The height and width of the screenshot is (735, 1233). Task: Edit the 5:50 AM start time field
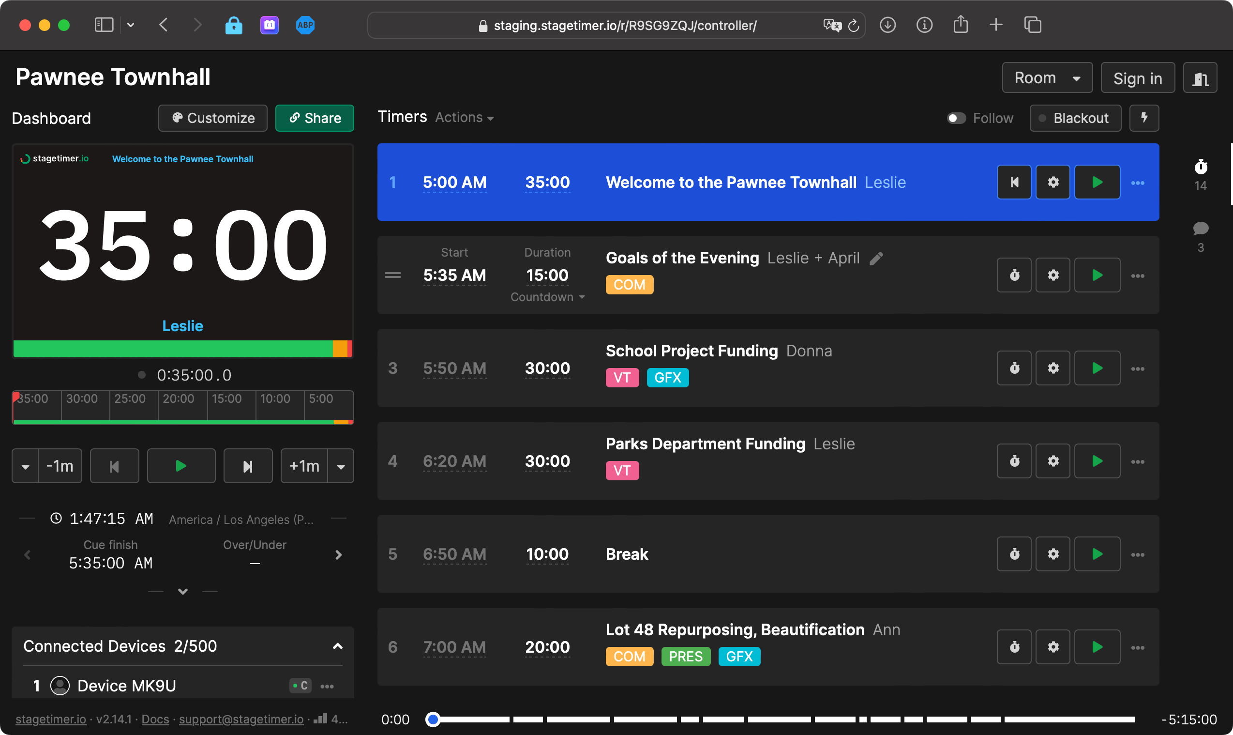454,367
